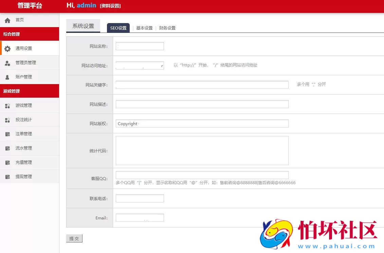Click the 流水管理 sidebar icon
The image size is (384, 253).
[7, 149]
